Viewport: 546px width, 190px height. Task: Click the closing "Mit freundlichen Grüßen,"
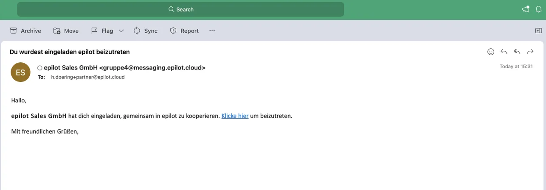(x=45, y=131)
